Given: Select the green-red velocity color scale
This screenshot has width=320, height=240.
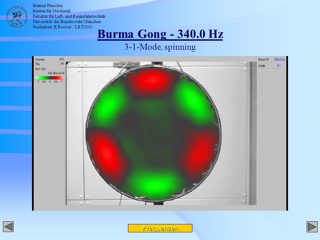Looking at the screenshot, I should (x=50, y=78).
